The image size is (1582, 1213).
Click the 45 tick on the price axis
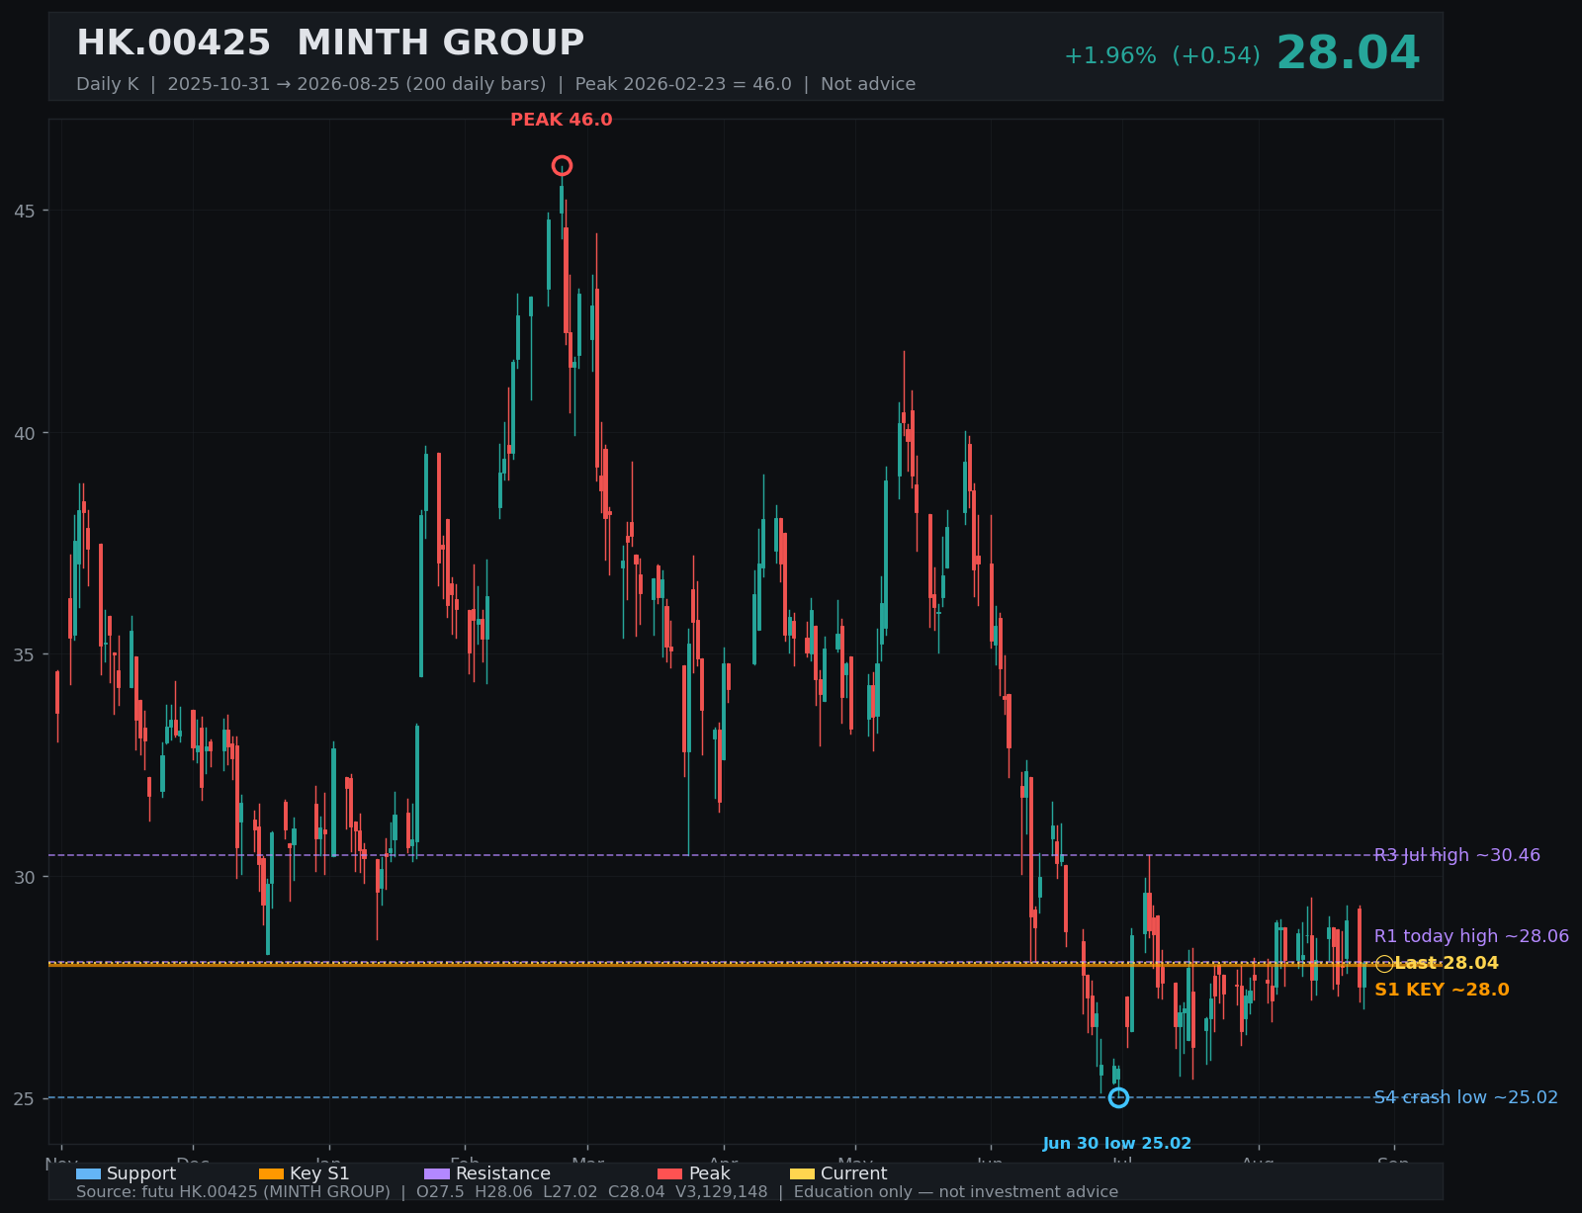tap(23, 211)
